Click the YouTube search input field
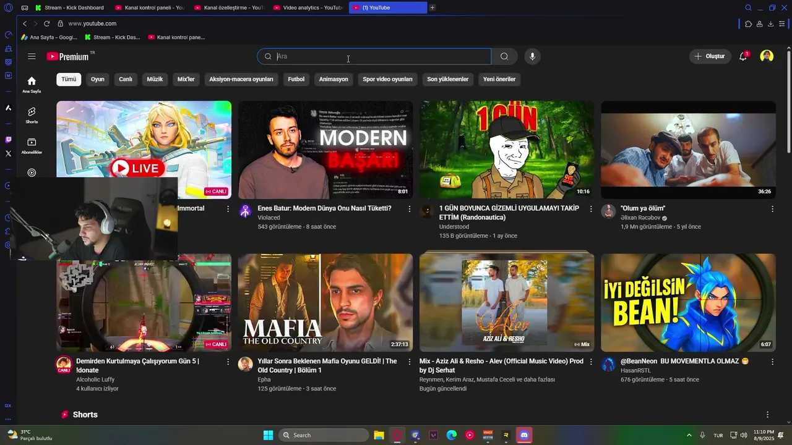 [374, 56]
